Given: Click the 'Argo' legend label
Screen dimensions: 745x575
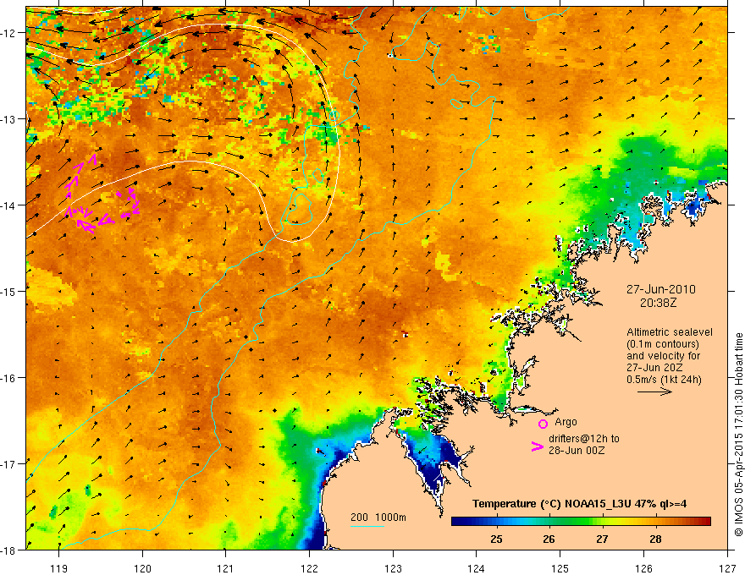Looking at the screenshot, I should click(566, 422).
